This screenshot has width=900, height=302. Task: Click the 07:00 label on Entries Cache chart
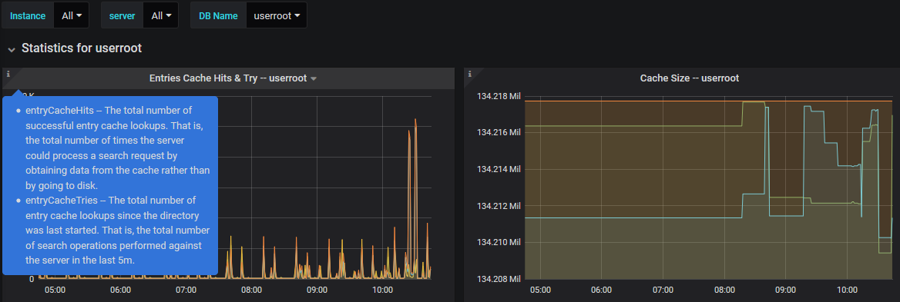click(x=186, y=290)
